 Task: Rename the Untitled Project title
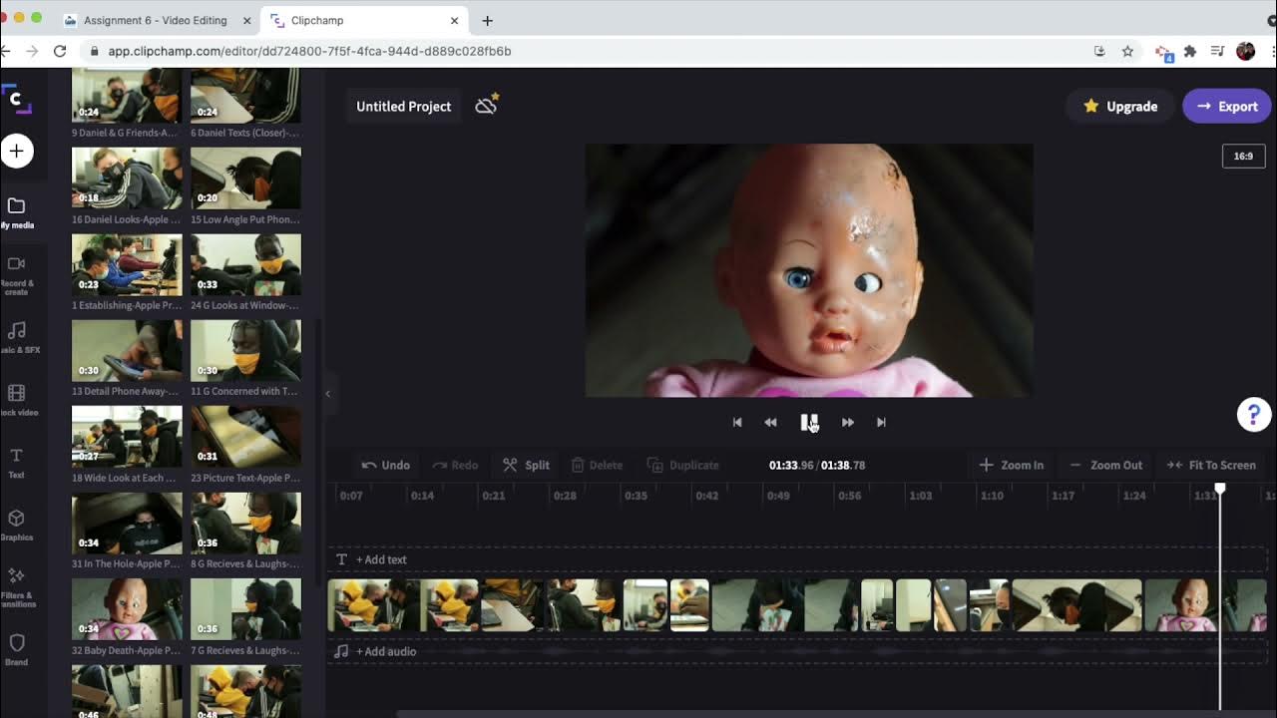[x=404, y=106]
